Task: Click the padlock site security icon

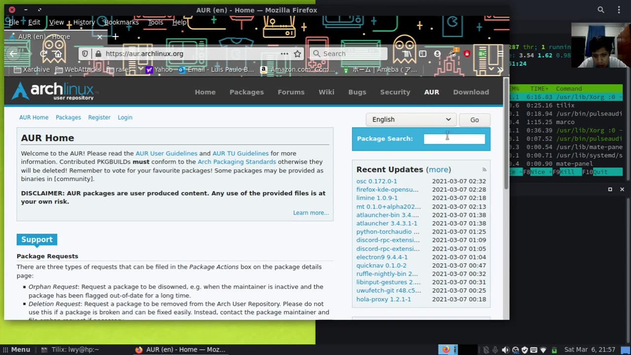Action: tap(98, 54)
